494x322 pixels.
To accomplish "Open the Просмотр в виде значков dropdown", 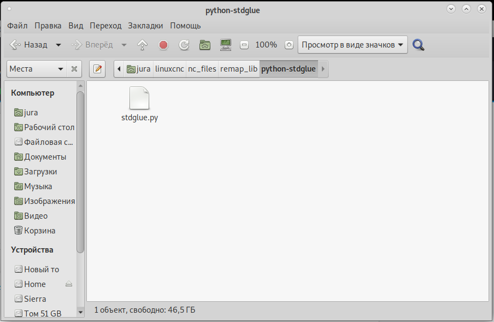I will (352, 45).
